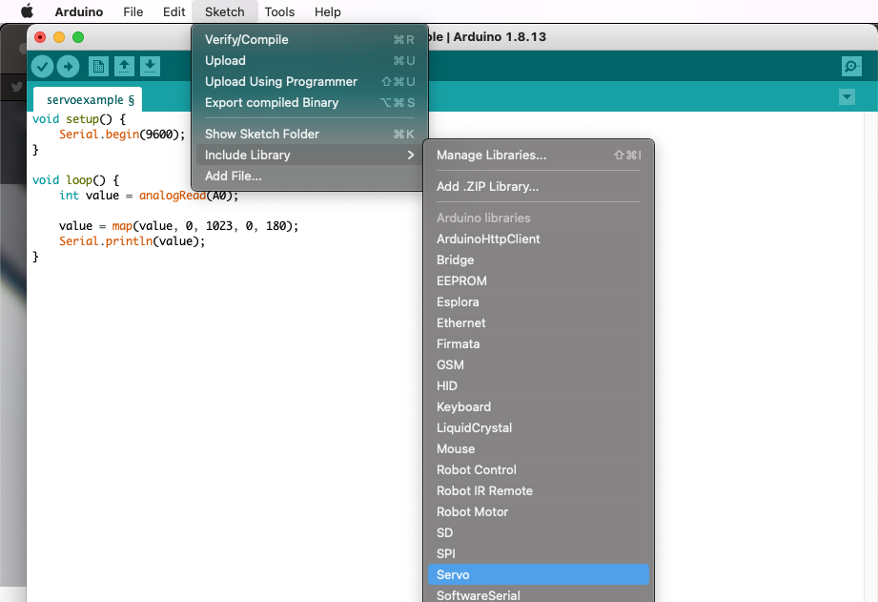Image resolution: width=878 pixels, height=602 pixels.
Task: Select Add File... menu entry
Action: pyautogui.click(x=233, y=176)
